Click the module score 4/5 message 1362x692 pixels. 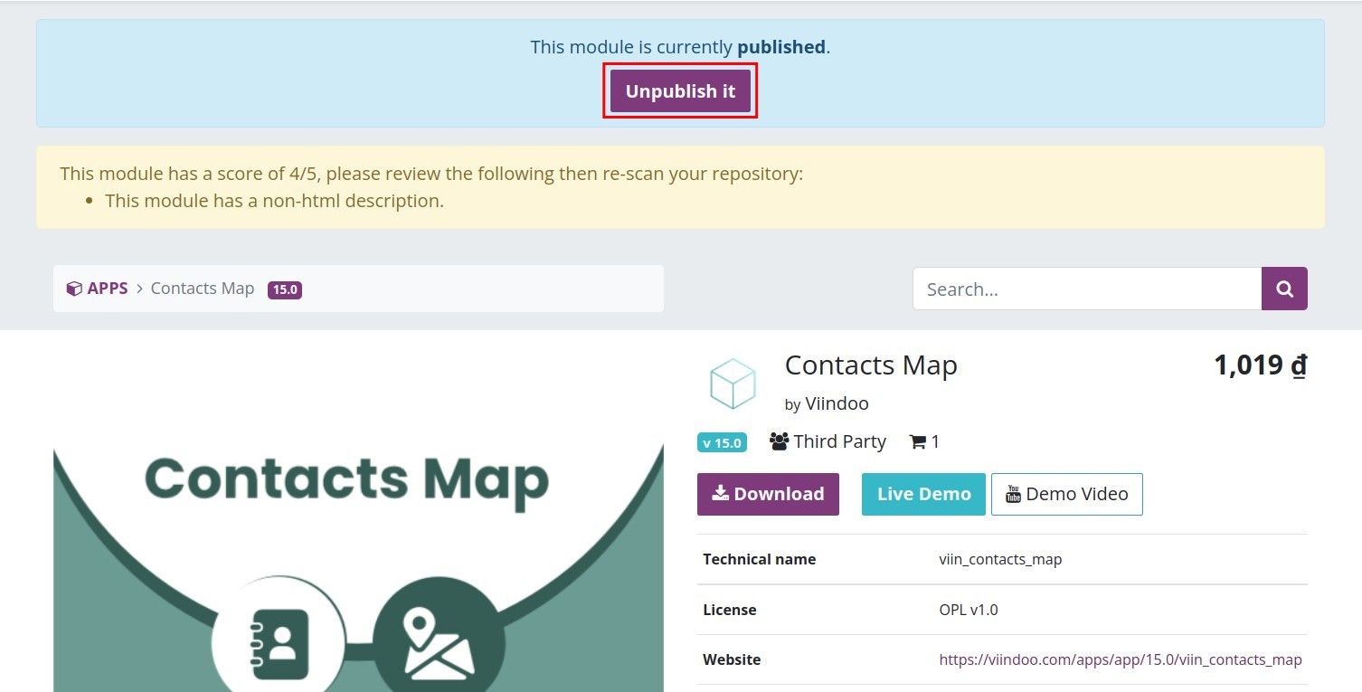pyautogui.click(x=431, y=174)
